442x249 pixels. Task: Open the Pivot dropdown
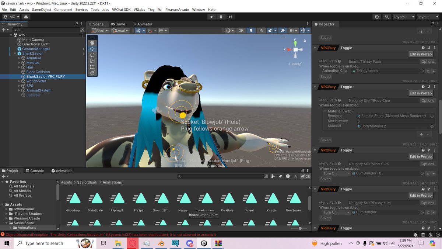coord(99,31)
